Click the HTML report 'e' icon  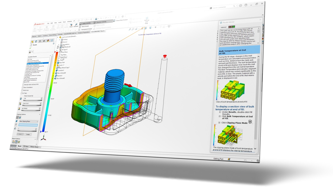coord(19,142)
